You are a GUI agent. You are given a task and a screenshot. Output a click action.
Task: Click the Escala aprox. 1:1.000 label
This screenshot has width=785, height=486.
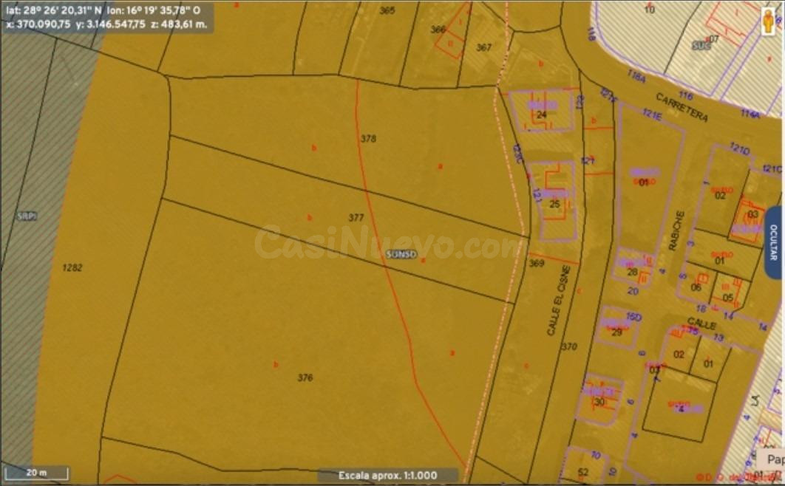(387, 475)
